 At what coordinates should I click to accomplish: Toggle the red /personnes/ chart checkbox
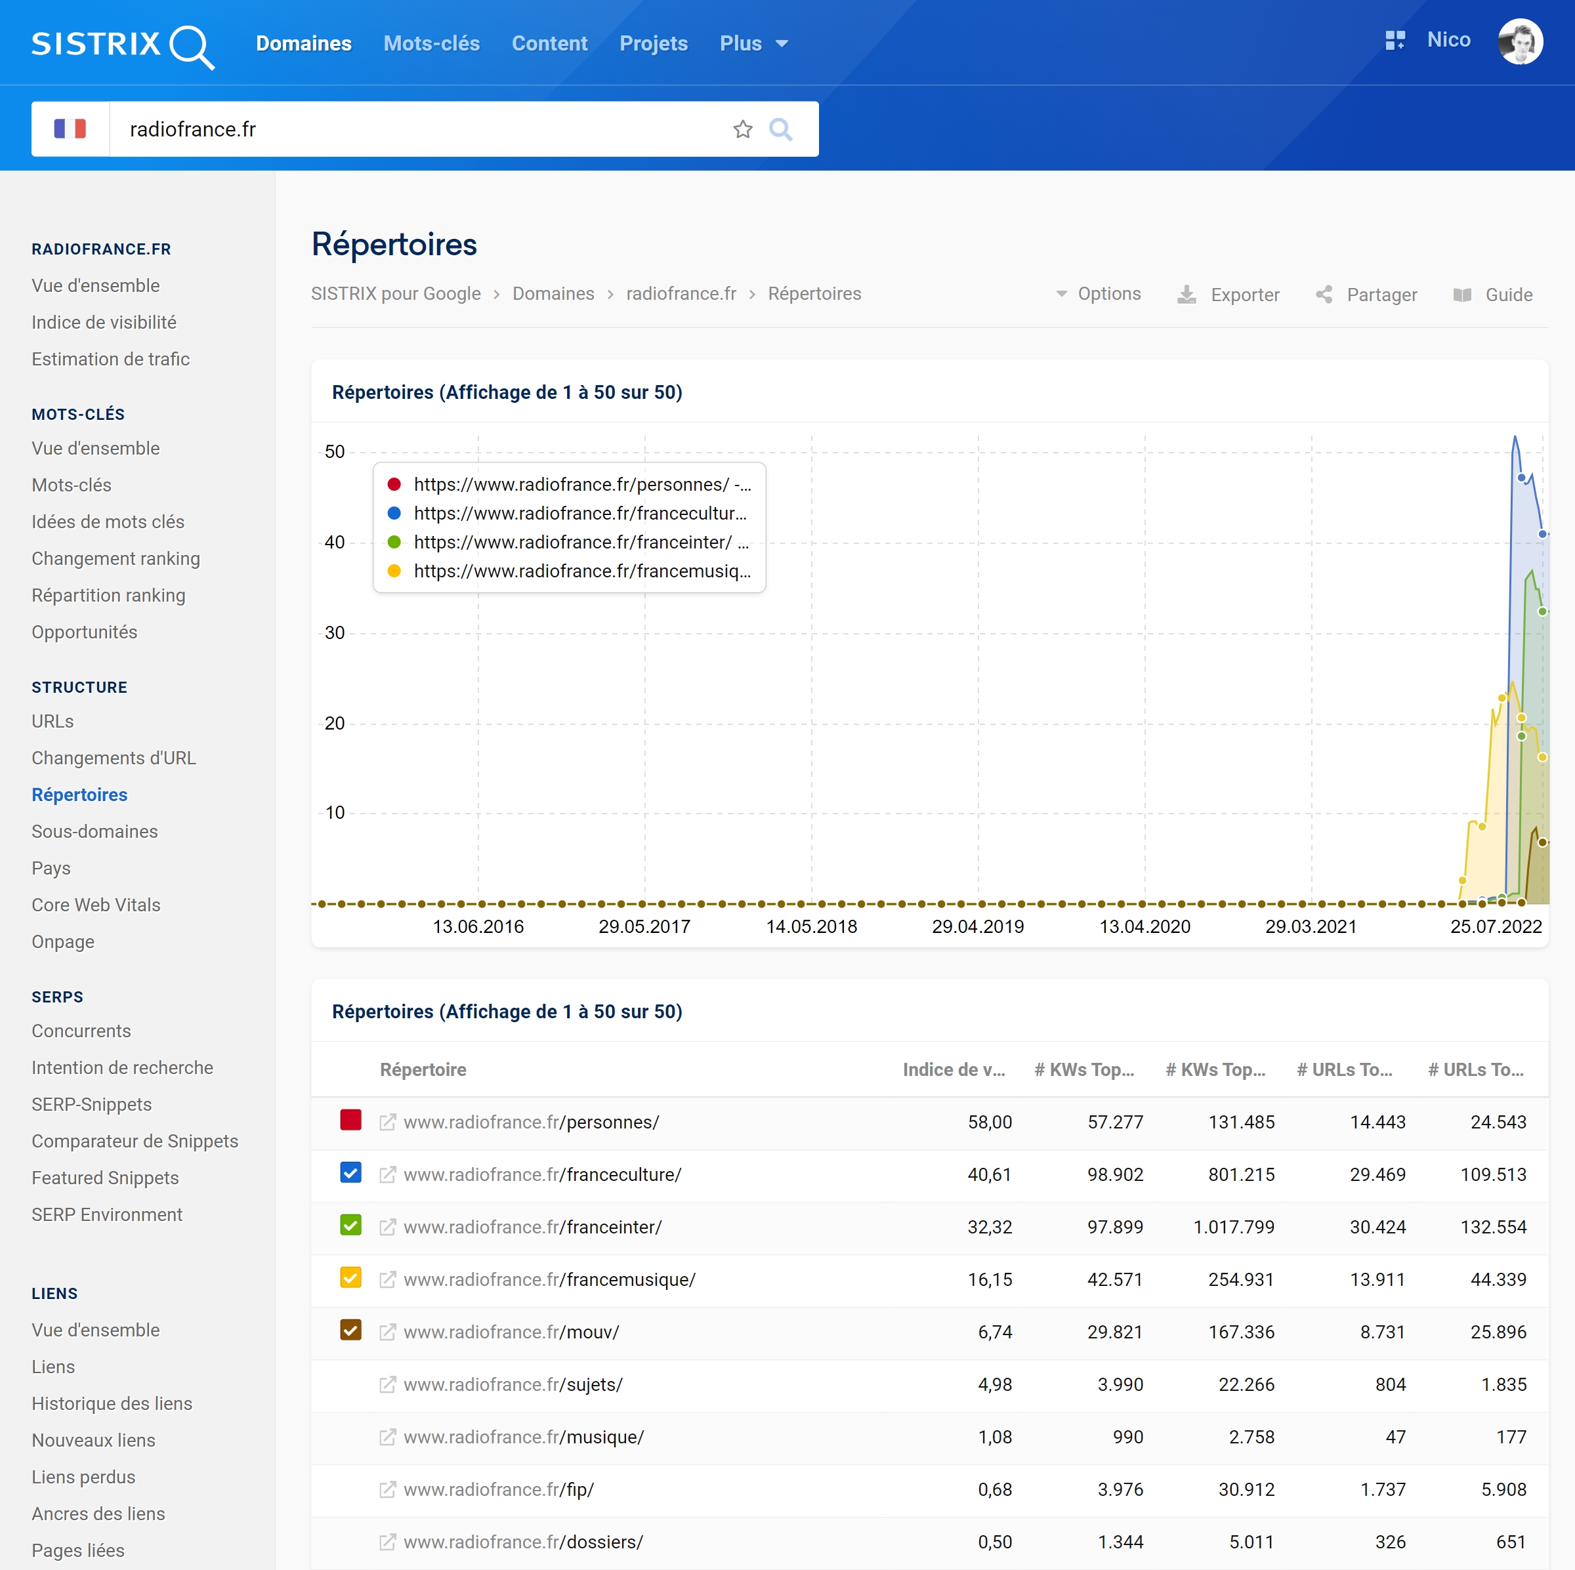350,1120
